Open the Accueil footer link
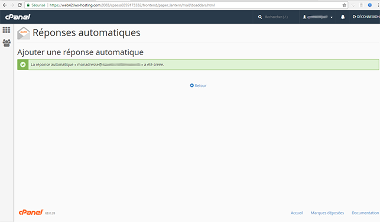The image size is (380, 222). point(297,213)
